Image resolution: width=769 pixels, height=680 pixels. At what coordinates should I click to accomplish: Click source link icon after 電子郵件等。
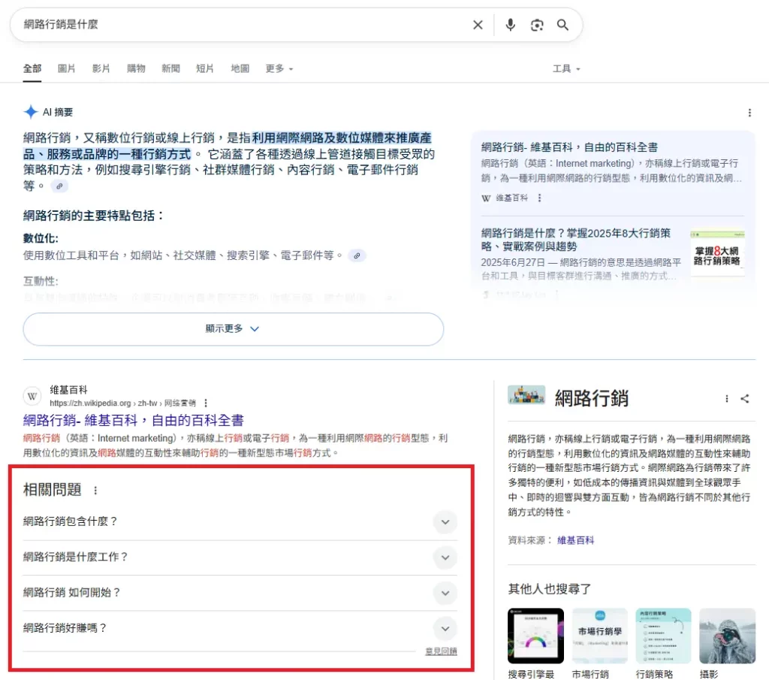(357, 255)
